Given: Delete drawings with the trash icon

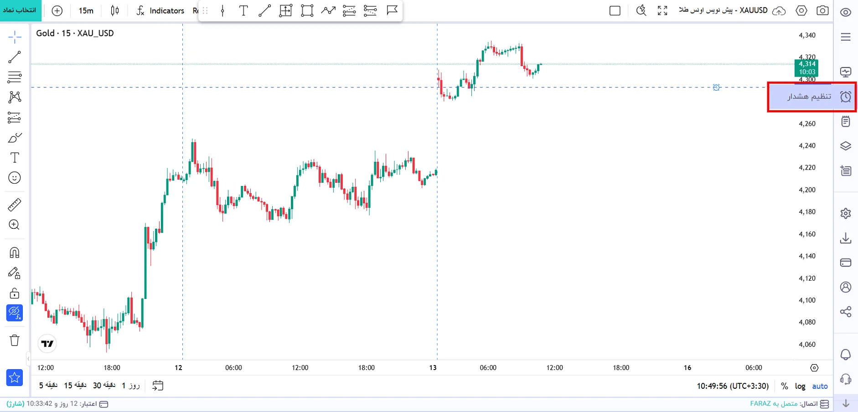Looking at the screenshot, I should (x=15, y=340).
